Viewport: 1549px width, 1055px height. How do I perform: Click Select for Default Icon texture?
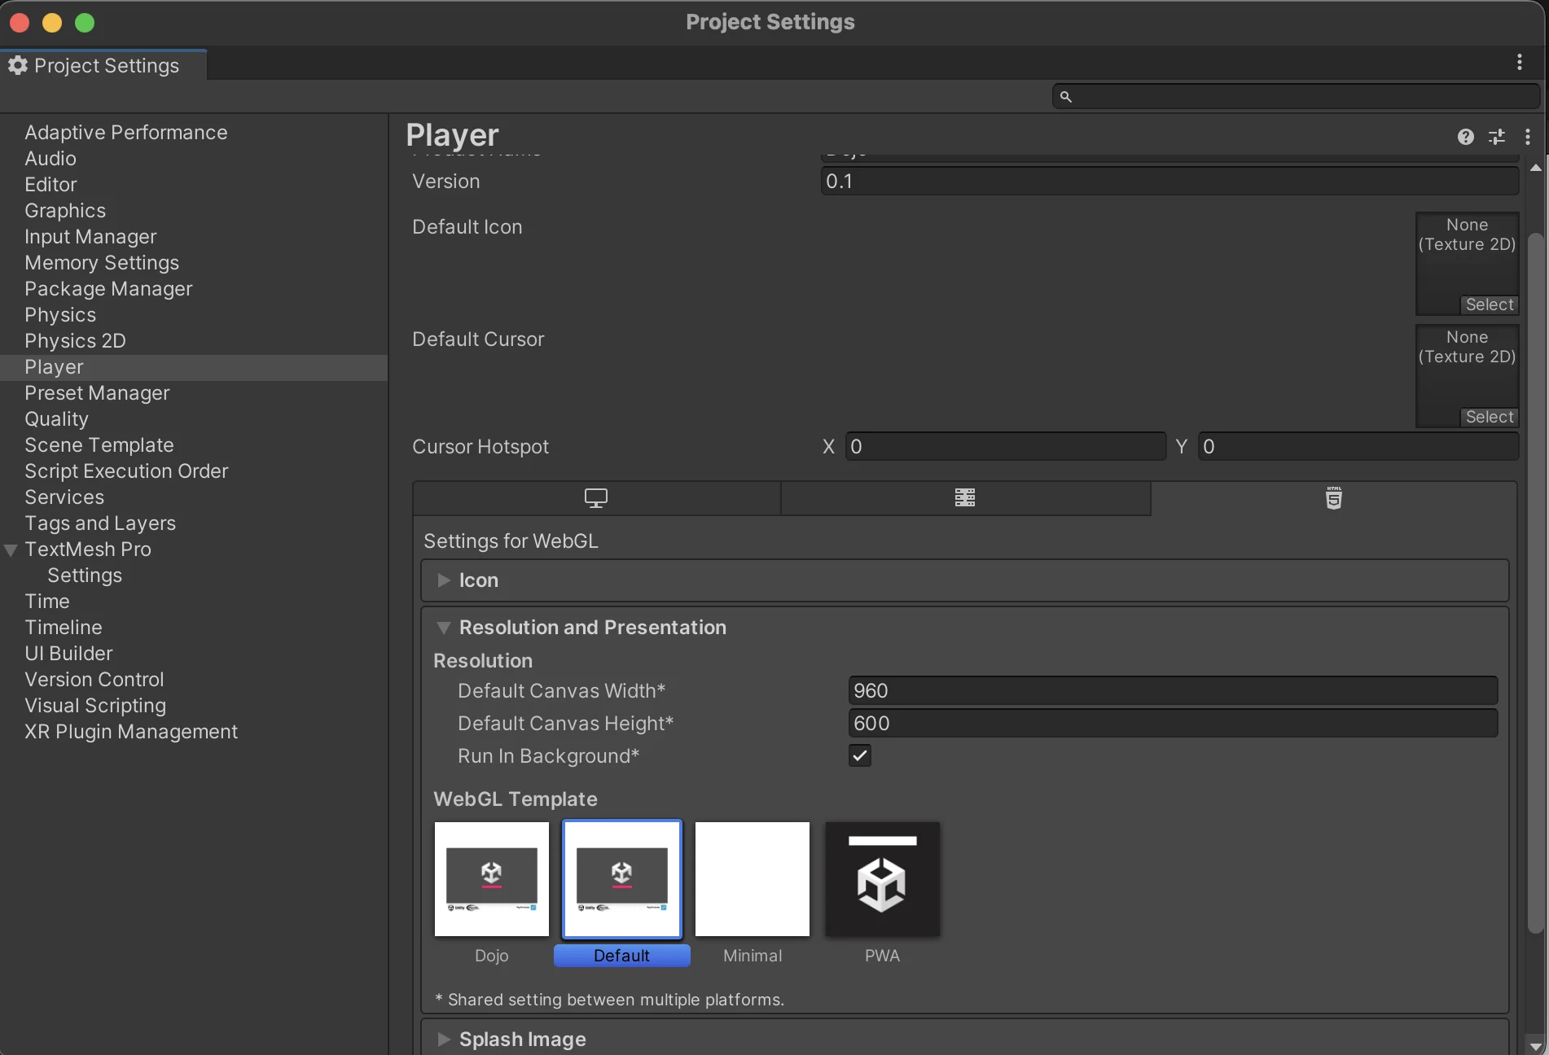[1489, 304]
